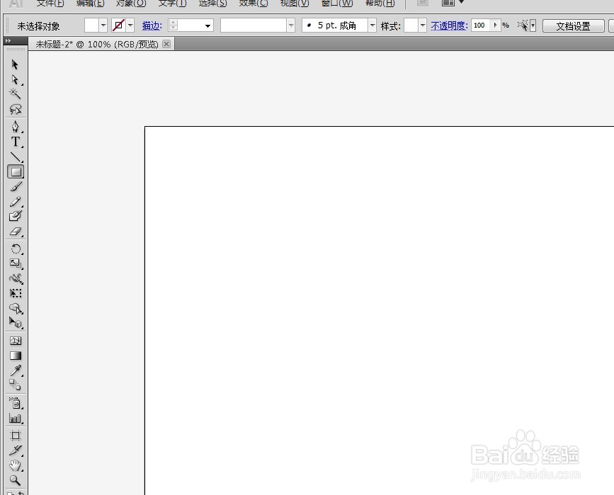Open the stroke color dropdown arrow
Viewport: 614px width, 495px height.
[x=131, y=25]
